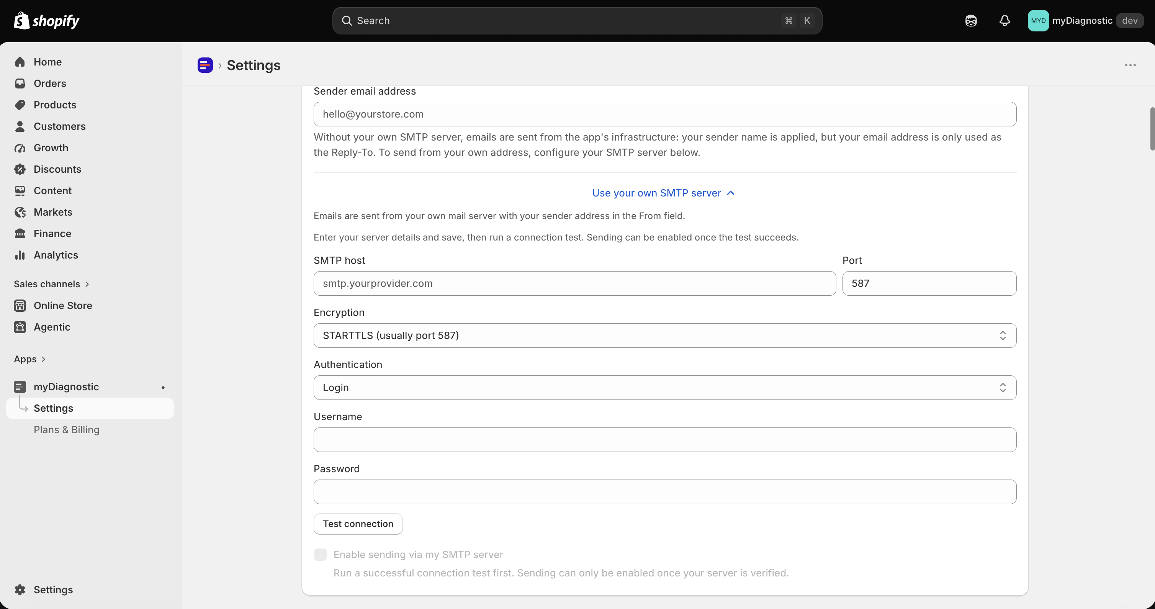Click the Discounts badge icon
Image resolution: width=1155 pixels, height=609 pixels.
[x=20, y=169]
